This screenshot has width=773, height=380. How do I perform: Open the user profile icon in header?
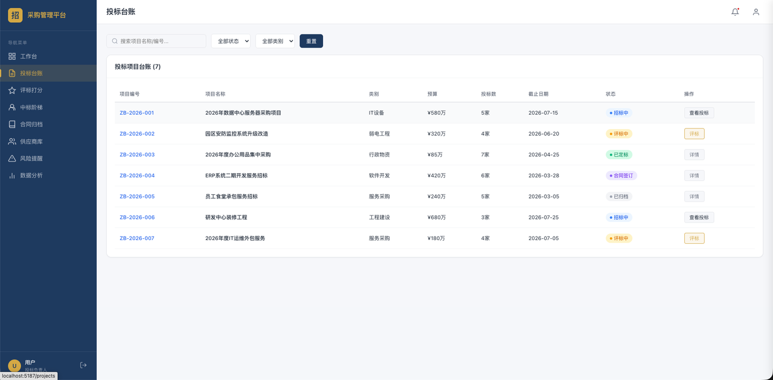755,11
